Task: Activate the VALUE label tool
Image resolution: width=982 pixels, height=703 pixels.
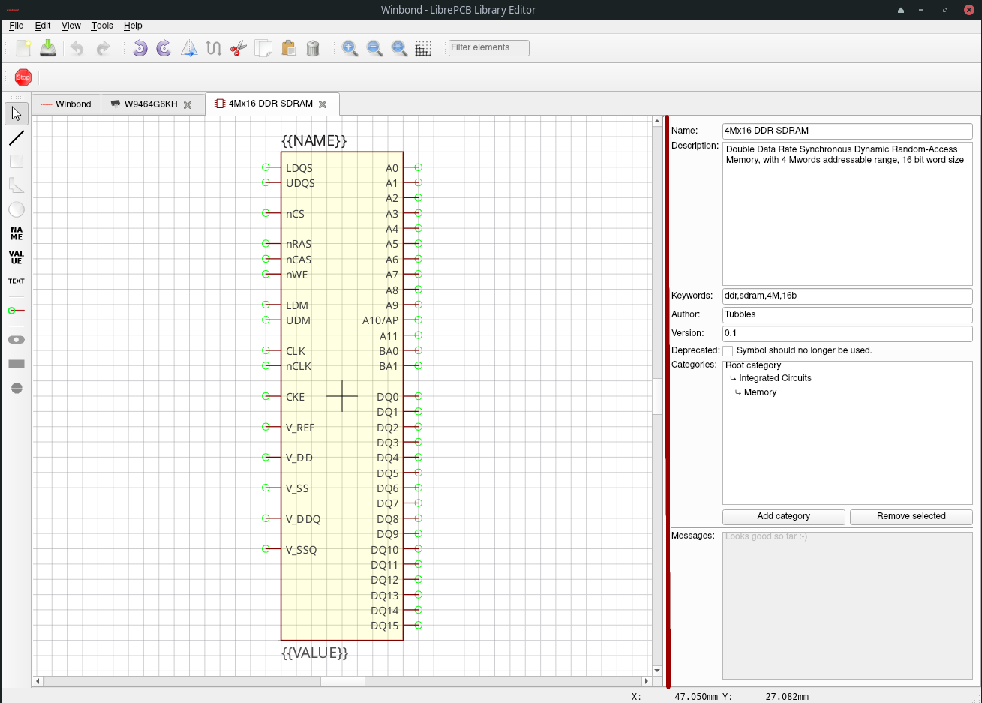Action: [16, 257]
